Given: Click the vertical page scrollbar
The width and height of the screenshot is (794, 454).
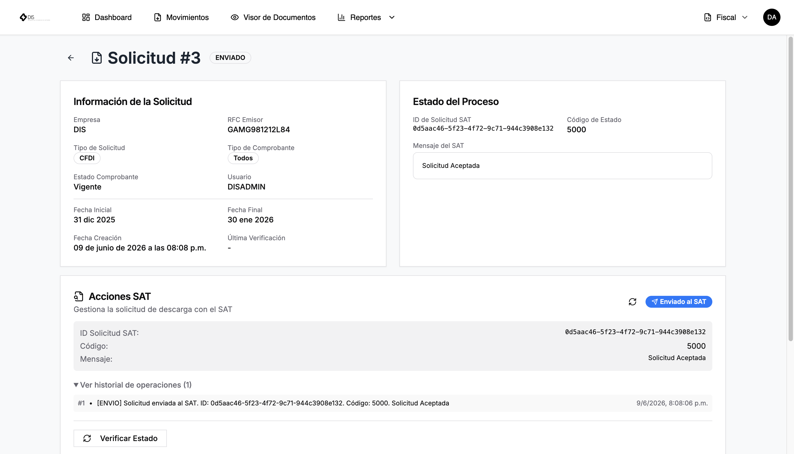Looking at the screenshot, I should (x=790, y=189).
